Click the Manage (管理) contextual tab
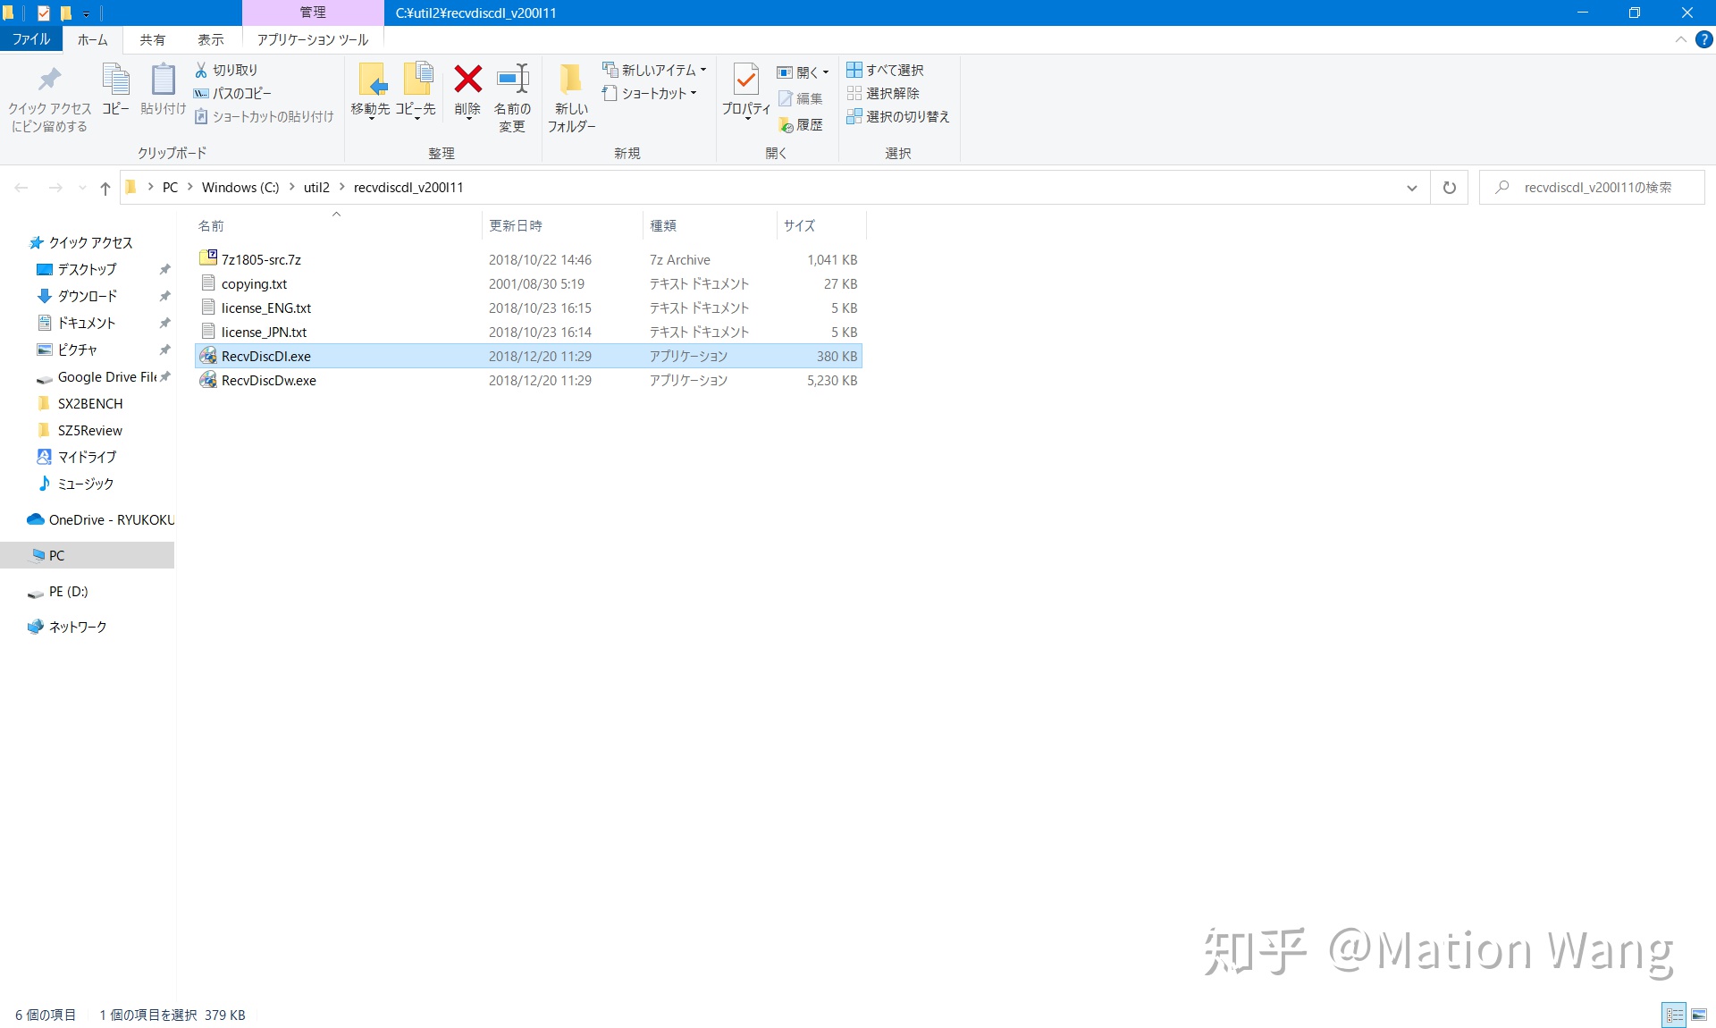Image resolution: width=1716 pixels, height=1028 pixels. 313,13
